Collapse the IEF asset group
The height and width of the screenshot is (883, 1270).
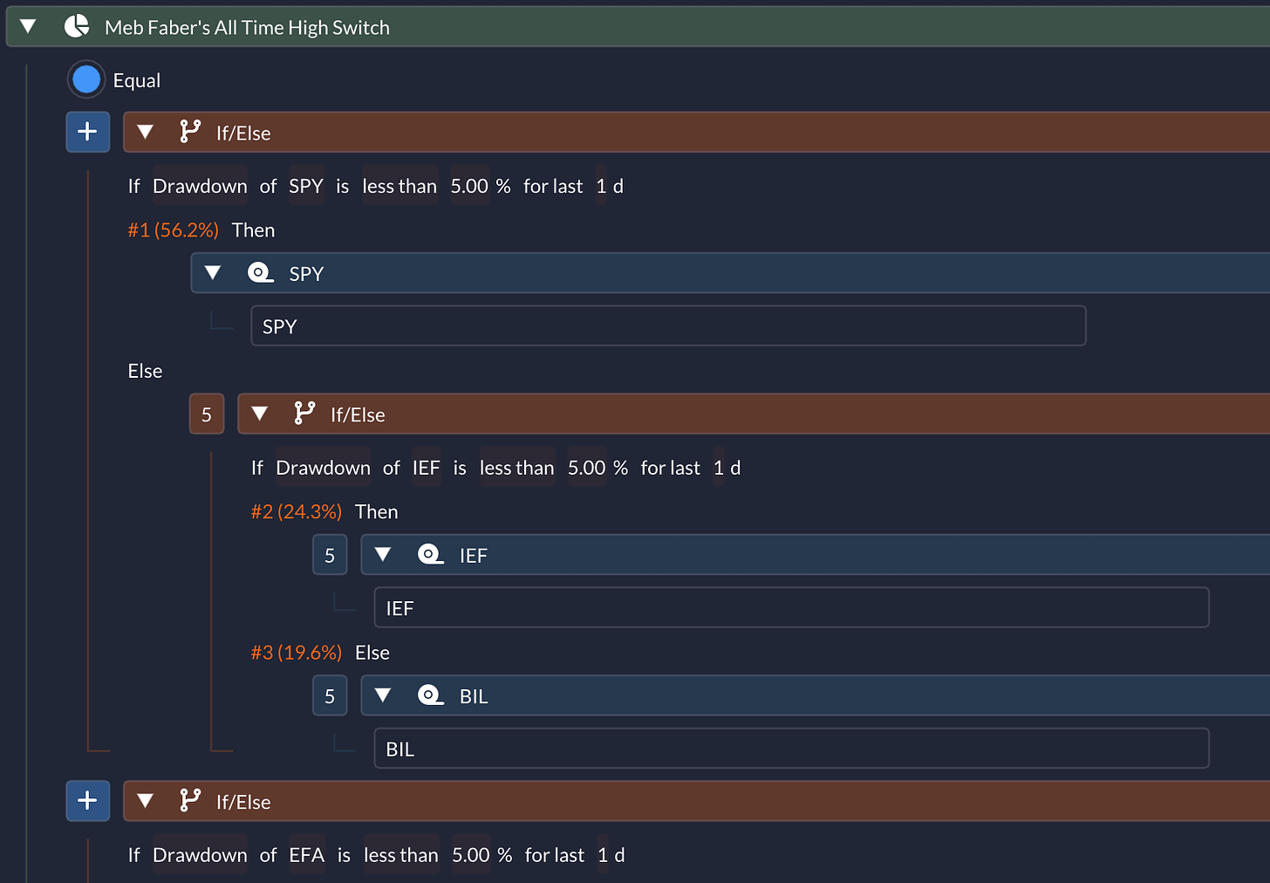coord(383,555)
